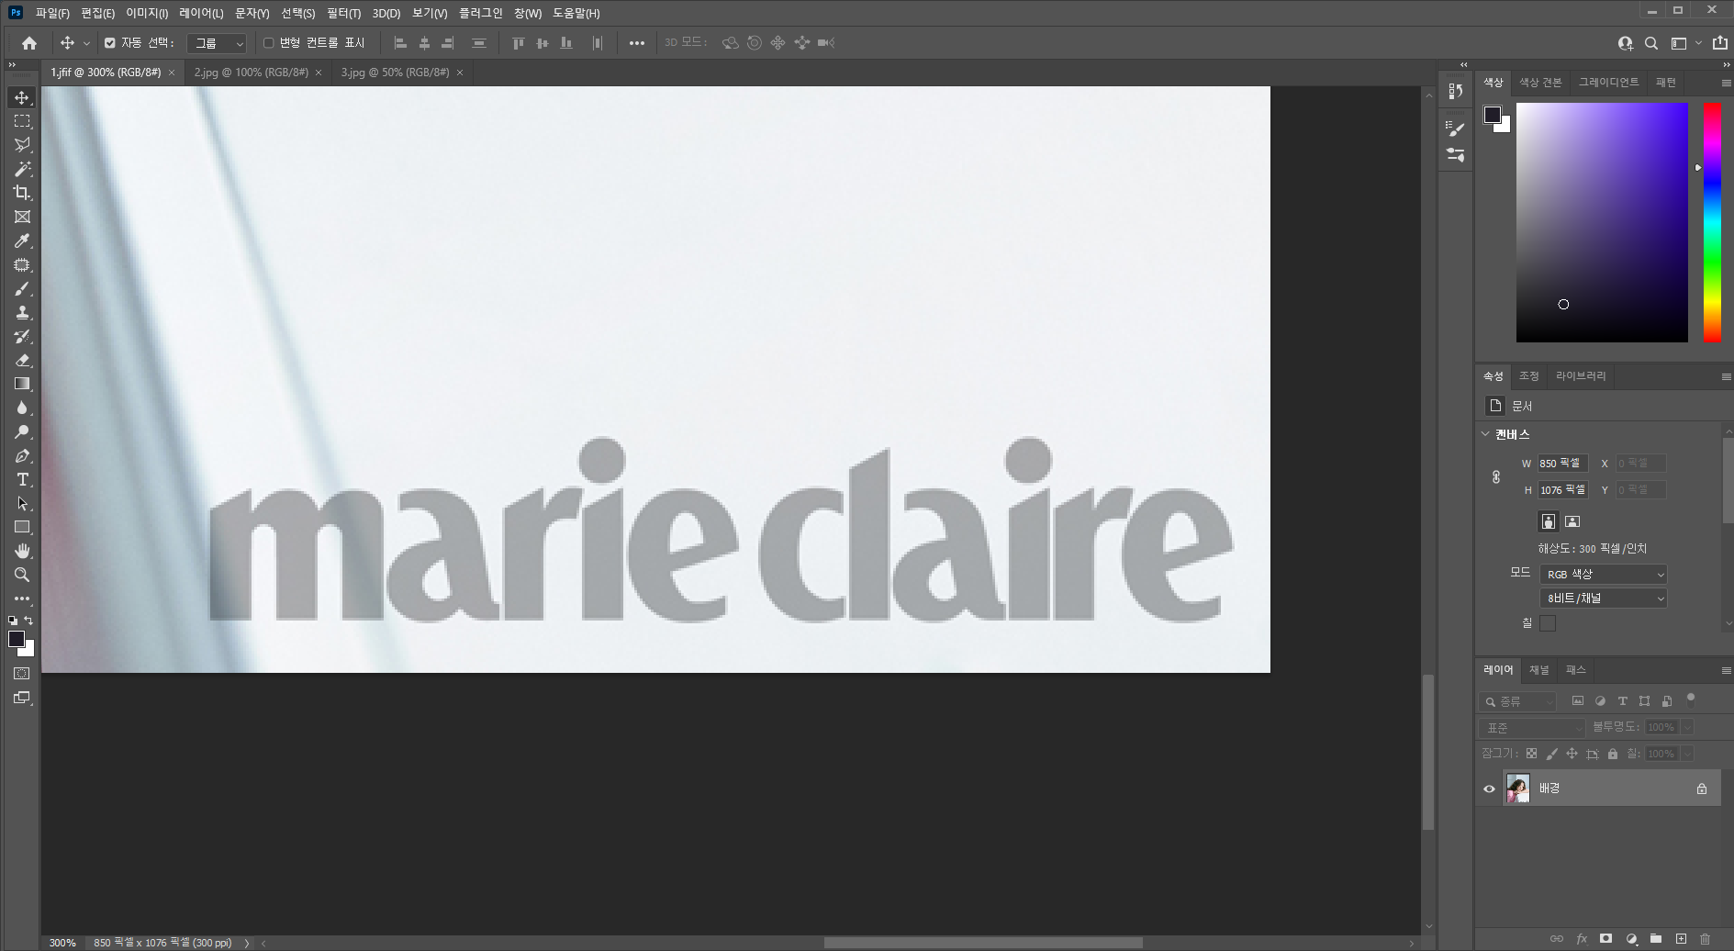Click the Home icon in options bar
Image resolution: width=1734 pixels, height=951 pixels.
pyautogui.click(x=29, y=43)
